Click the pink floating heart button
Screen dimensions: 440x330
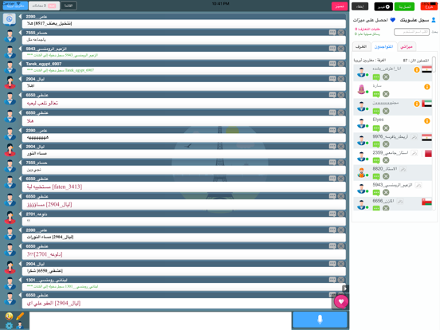(x=341, y=301)
